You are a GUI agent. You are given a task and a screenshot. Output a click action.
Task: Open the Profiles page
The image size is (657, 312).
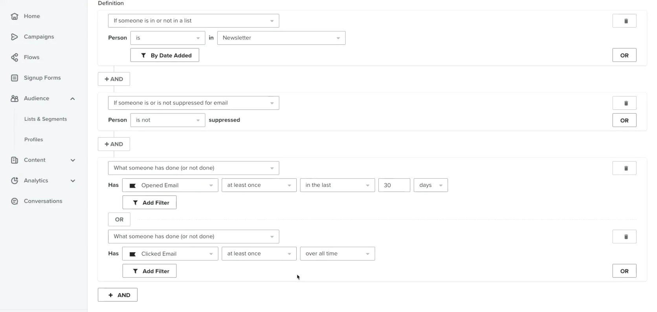[x=34, y=140]
